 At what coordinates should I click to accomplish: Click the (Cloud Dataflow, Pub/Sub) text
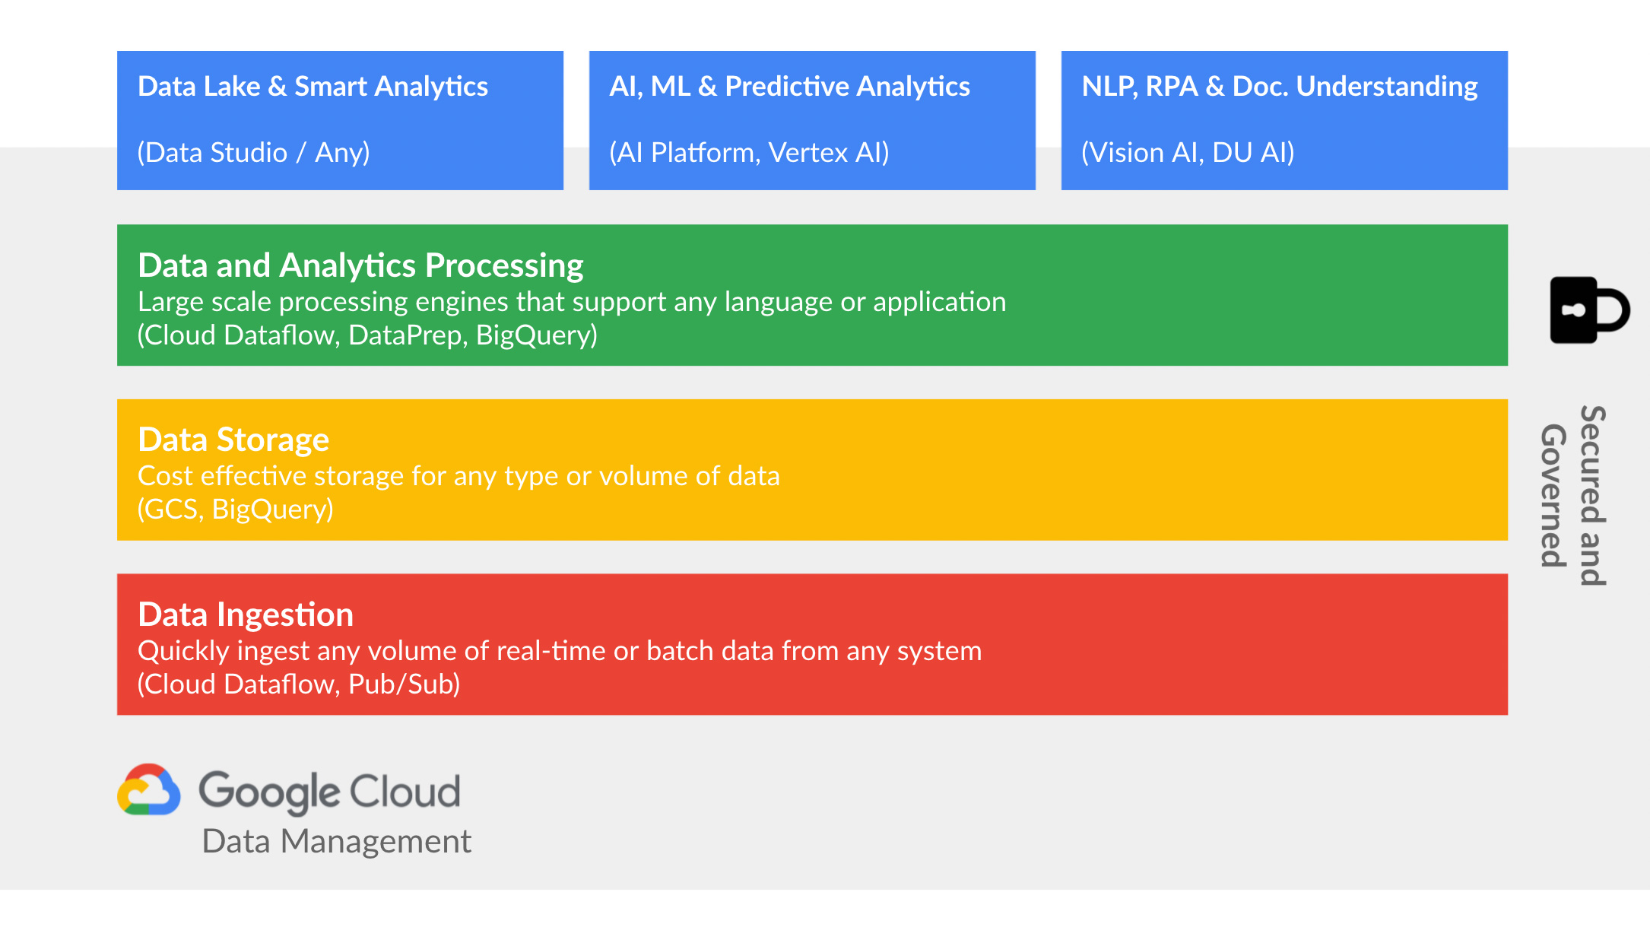coord(298,684)
